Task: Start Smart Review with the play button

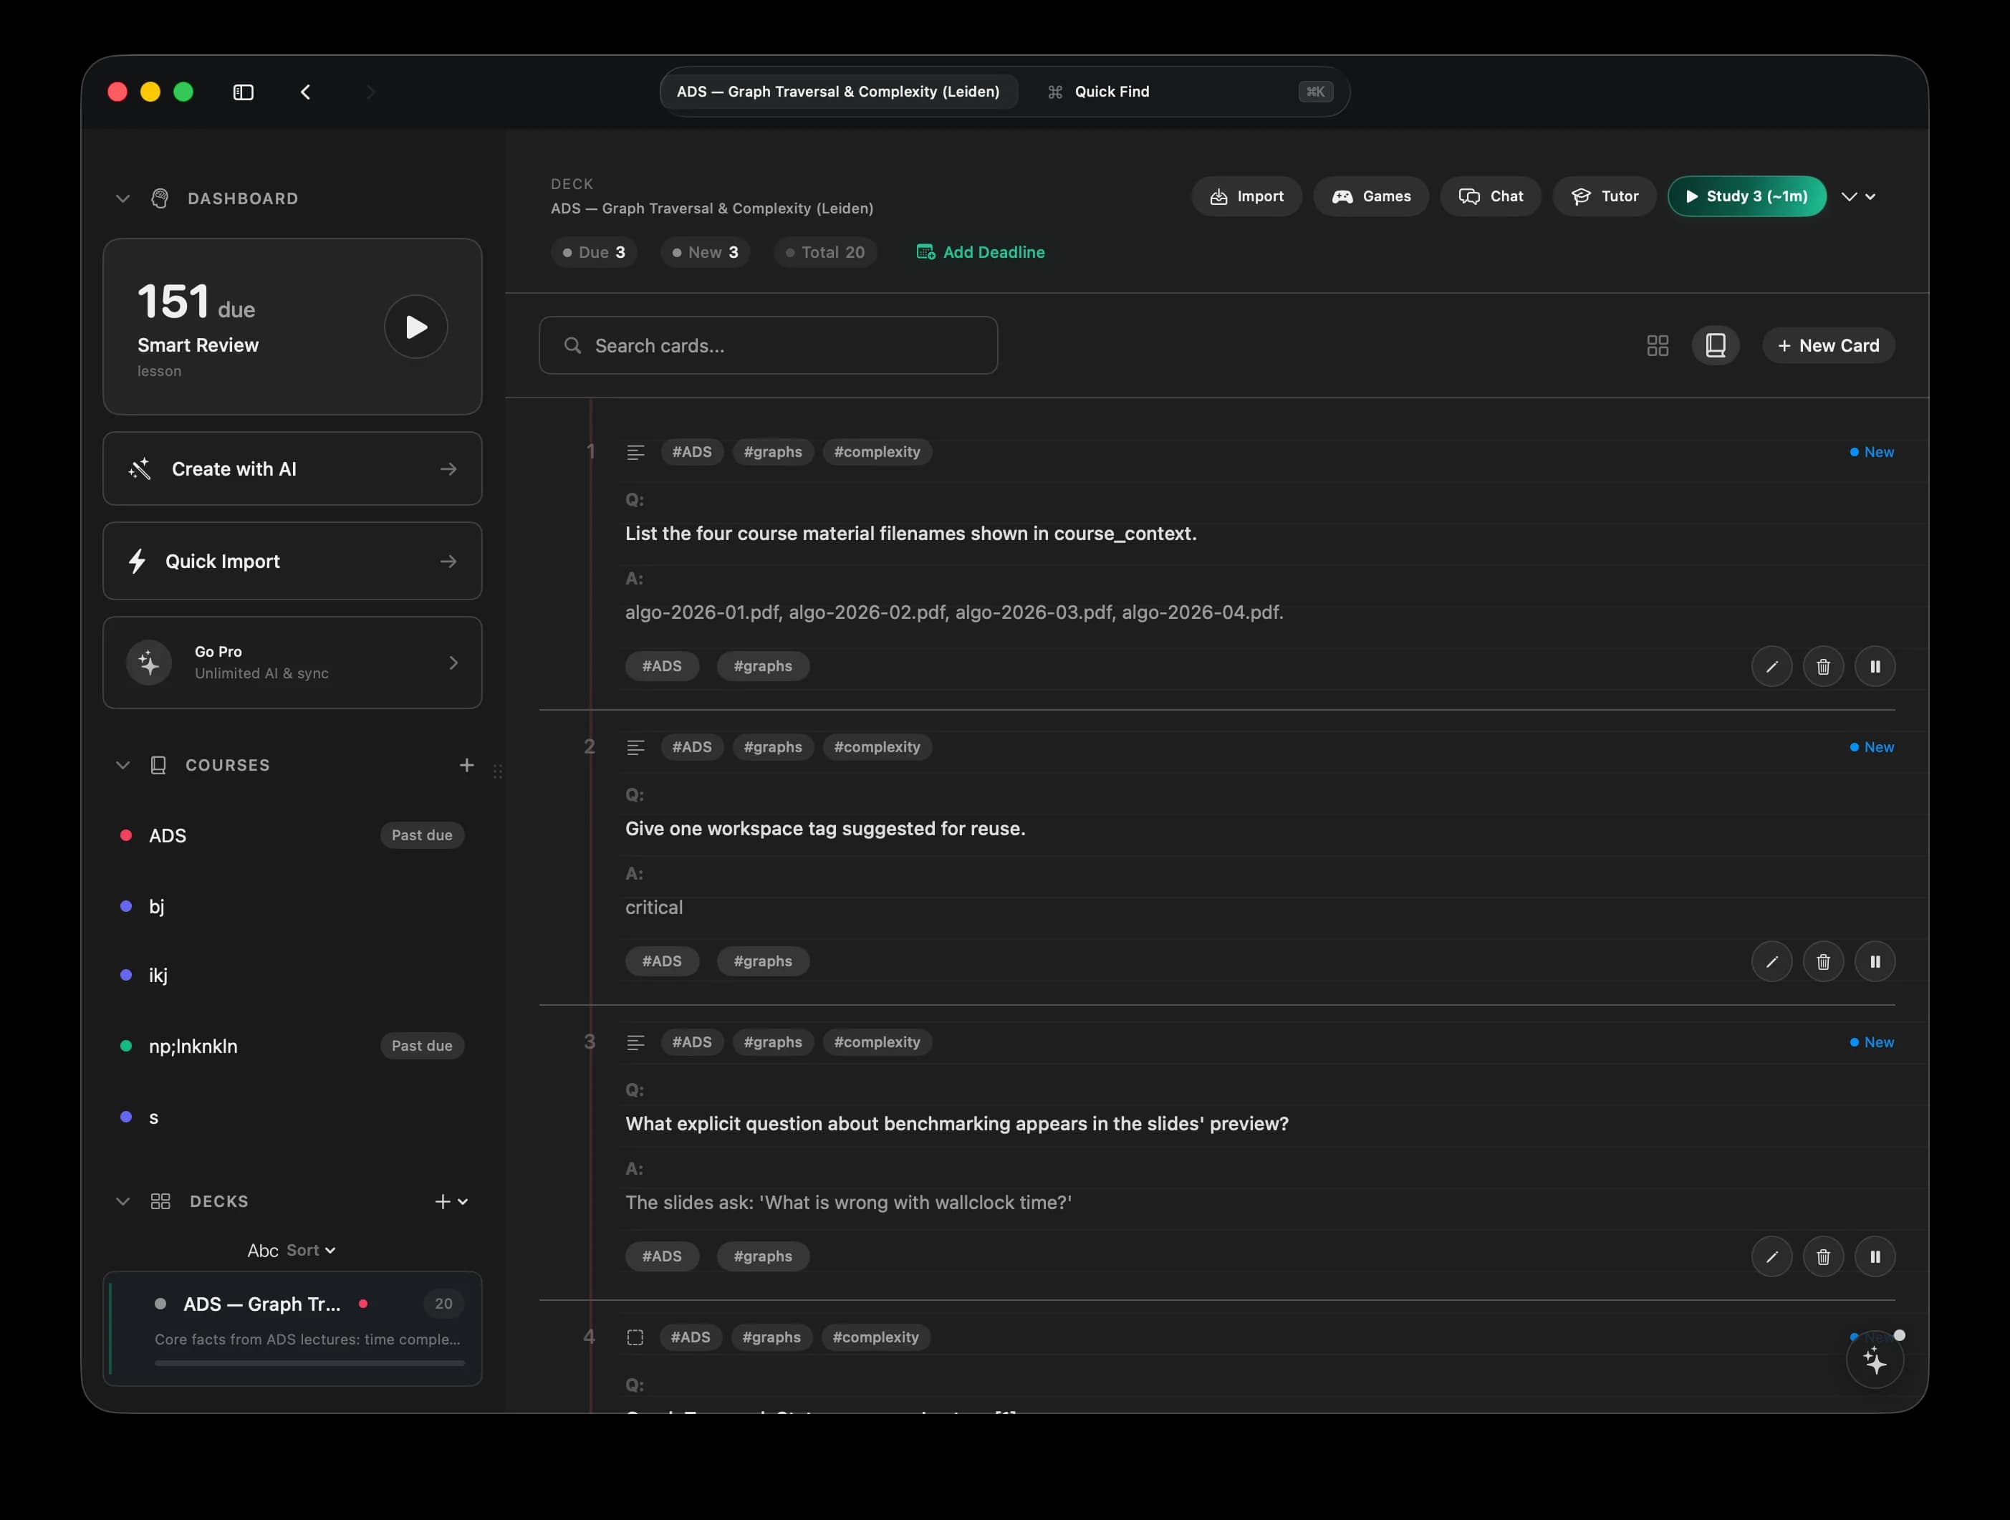Action: (x=415, y=326)
